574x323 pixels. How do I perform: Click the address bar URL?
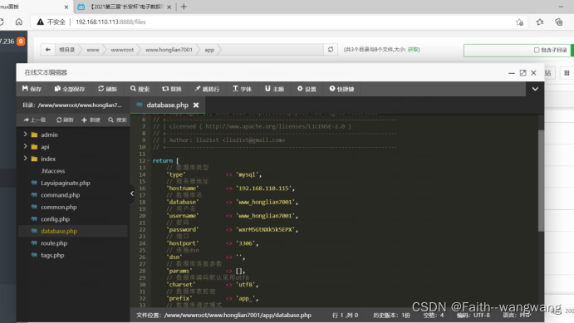click(x=110, y=22)
